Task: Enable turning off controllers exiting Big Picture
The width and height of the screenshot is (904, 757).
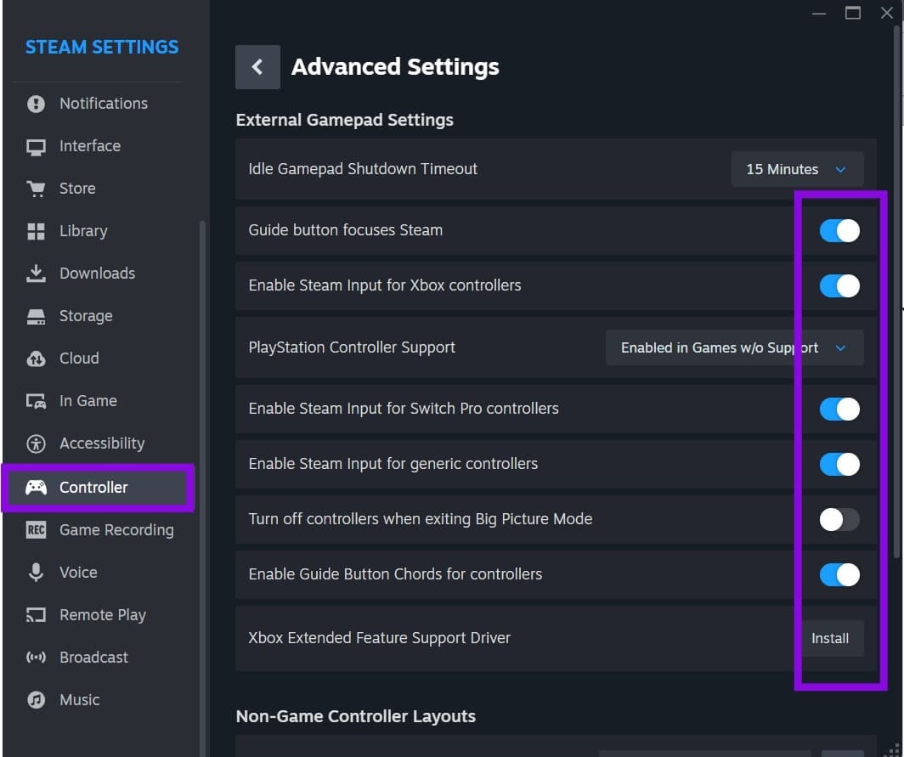Action: (x=839, y=519)
